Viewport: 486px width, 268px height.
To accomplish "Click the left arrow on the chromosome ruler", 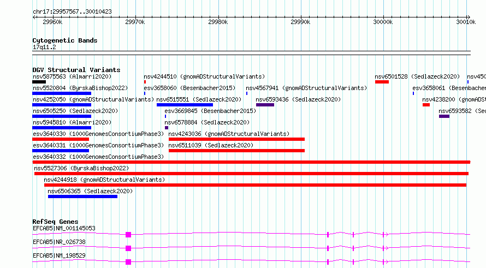I will pyautogui.click(x=34, y=17).
